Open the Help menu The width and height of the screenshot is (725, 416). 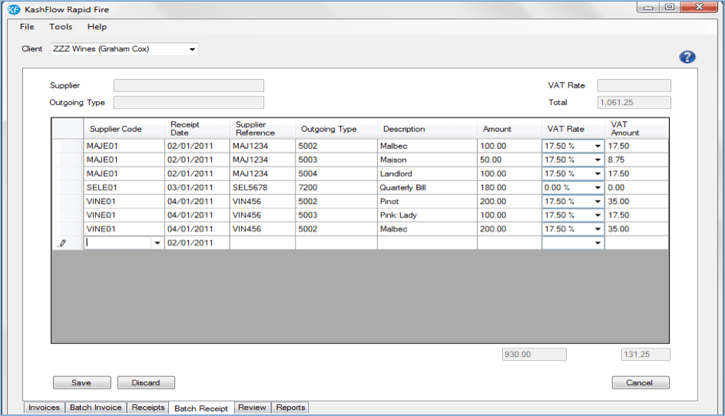point(97,27)
